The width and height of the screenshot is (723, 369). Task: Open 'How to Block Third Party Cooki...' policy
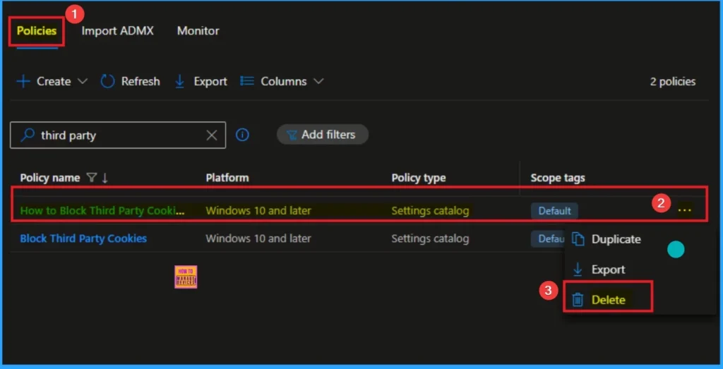click(103, 210)
